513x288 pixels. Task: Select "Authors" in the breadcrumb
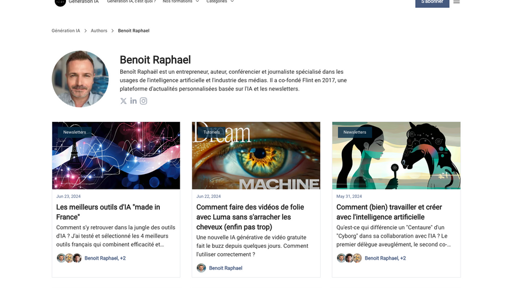[x=99, y=31]
